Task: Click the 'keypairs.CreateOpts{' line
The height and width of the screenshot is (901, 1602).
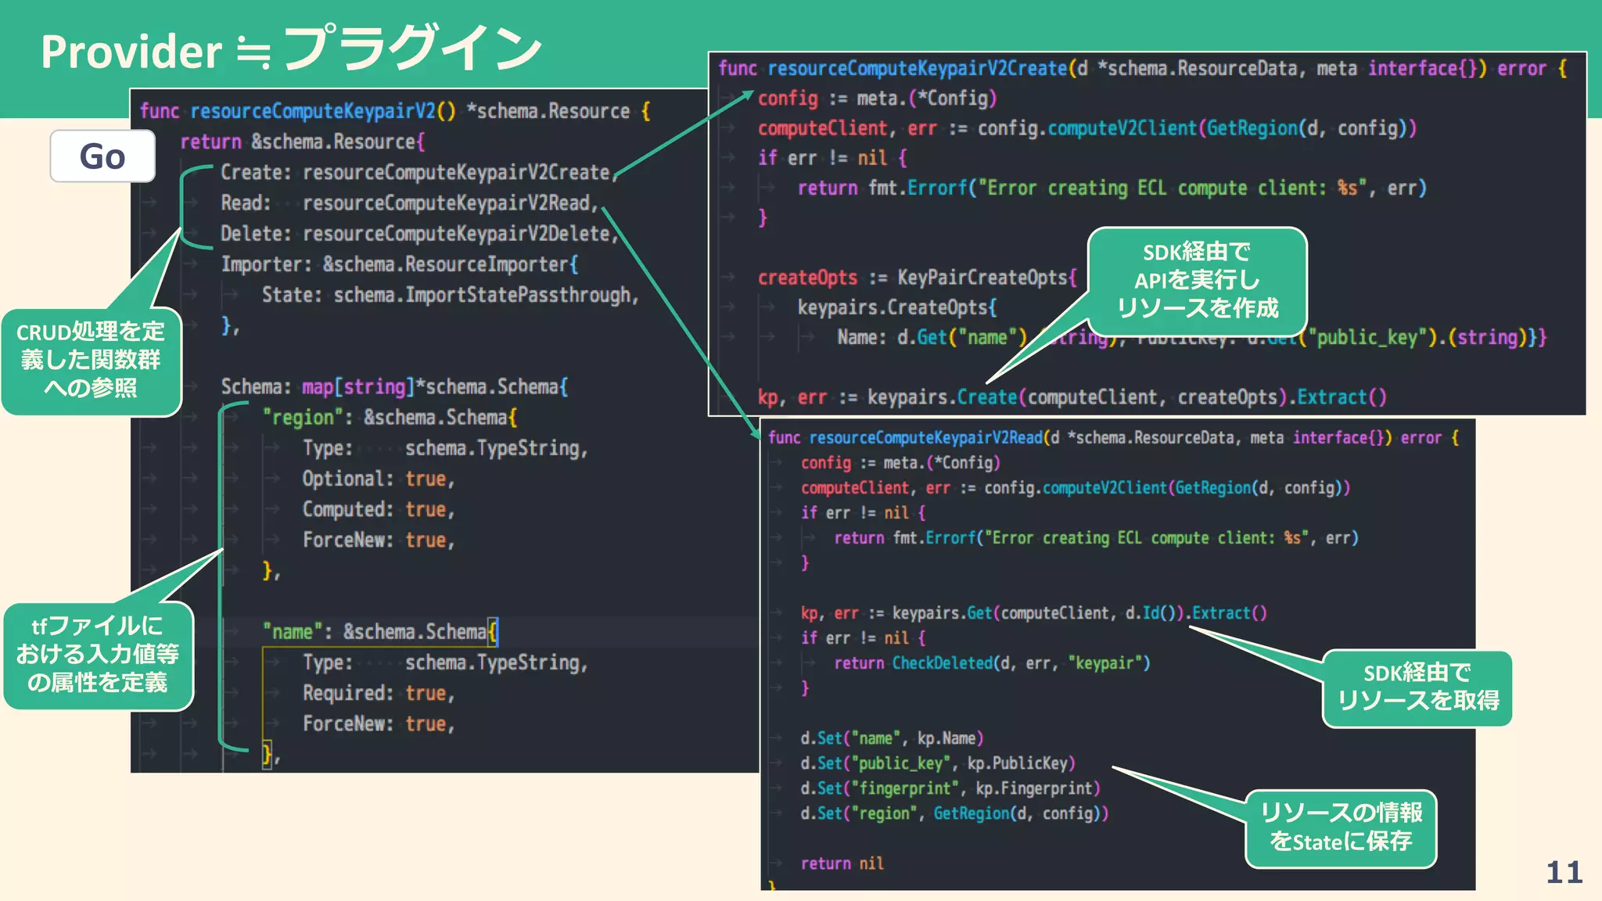Action: (897, 307)
